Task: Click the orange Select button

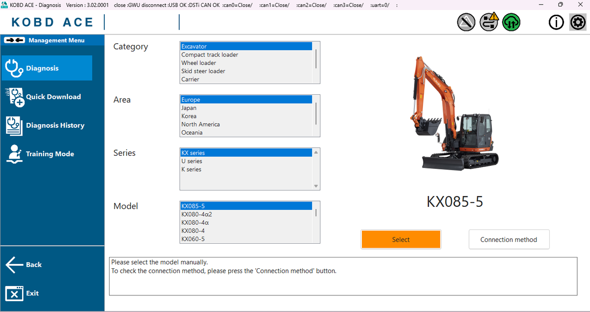Action: tap(401, 239)
